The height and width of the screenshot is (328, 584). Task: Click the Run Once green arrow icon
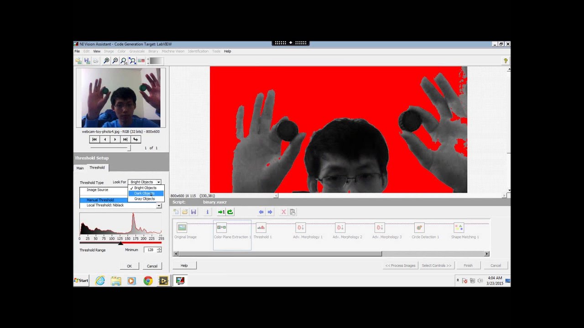tap(221, 212)
